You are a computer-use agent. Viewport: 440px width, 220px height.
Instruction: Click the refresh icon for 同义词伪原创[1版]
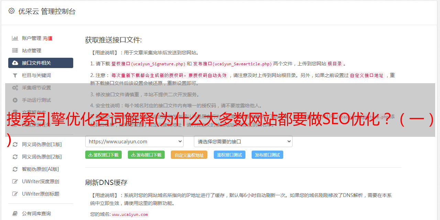click(x=15, y=144)
